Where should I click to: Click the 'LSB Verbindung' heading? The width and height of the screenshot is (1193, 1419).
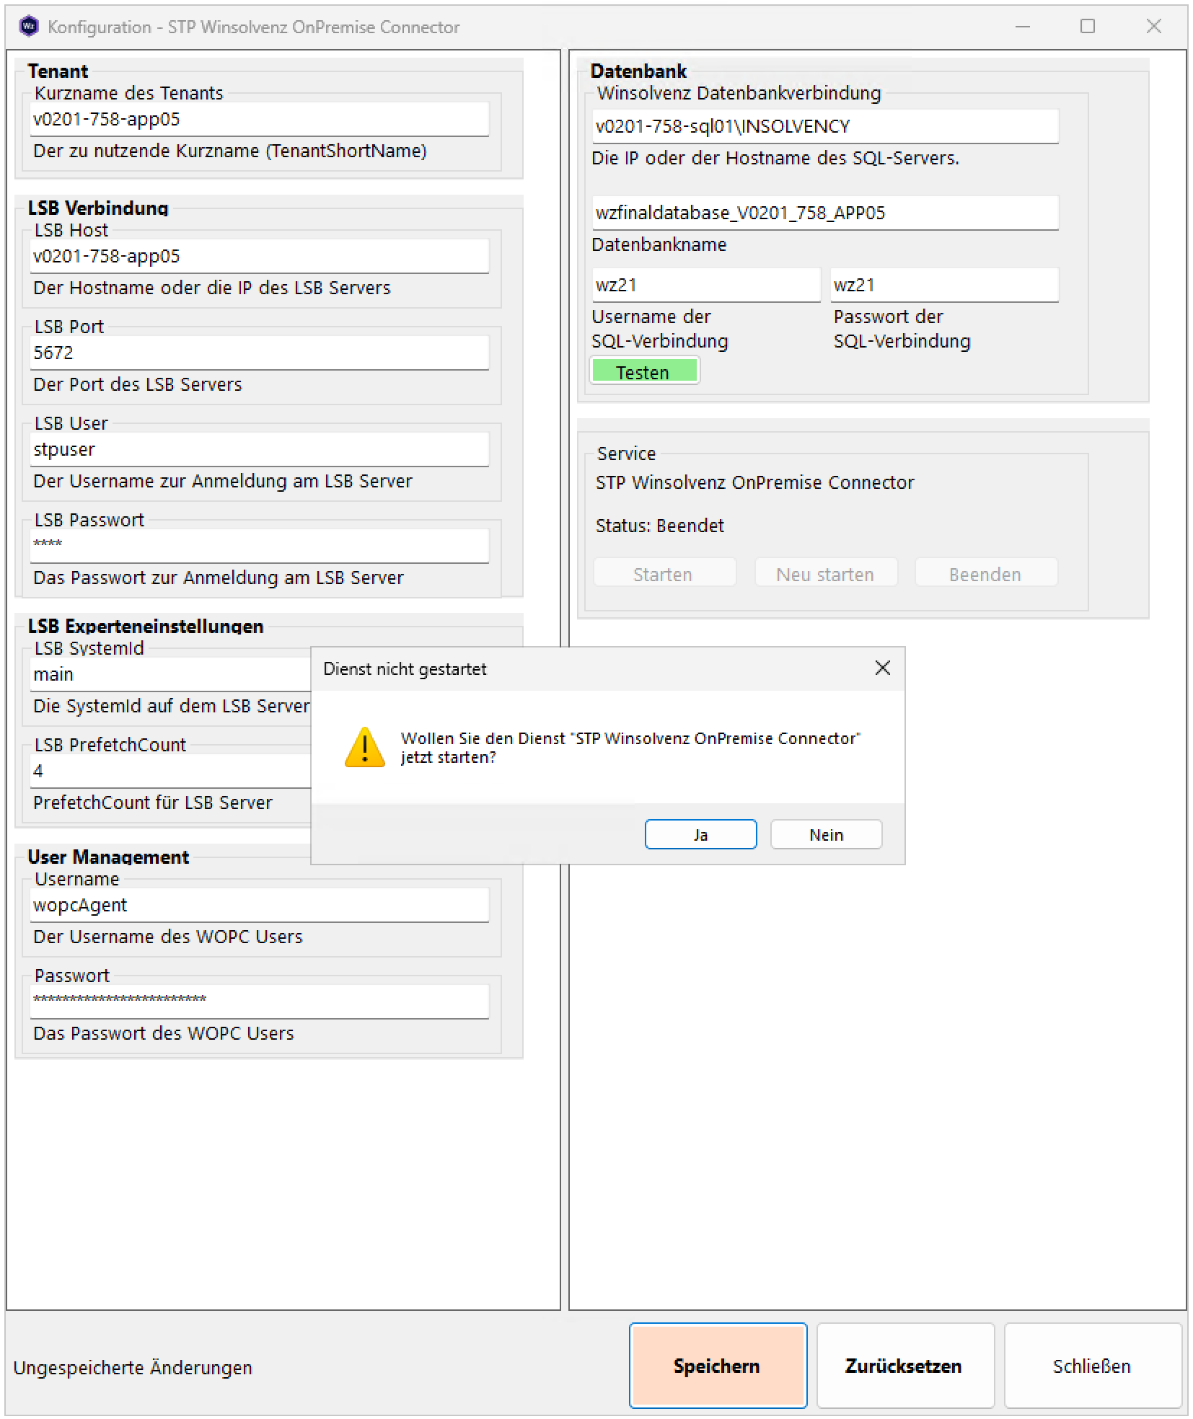click(98, 208)
